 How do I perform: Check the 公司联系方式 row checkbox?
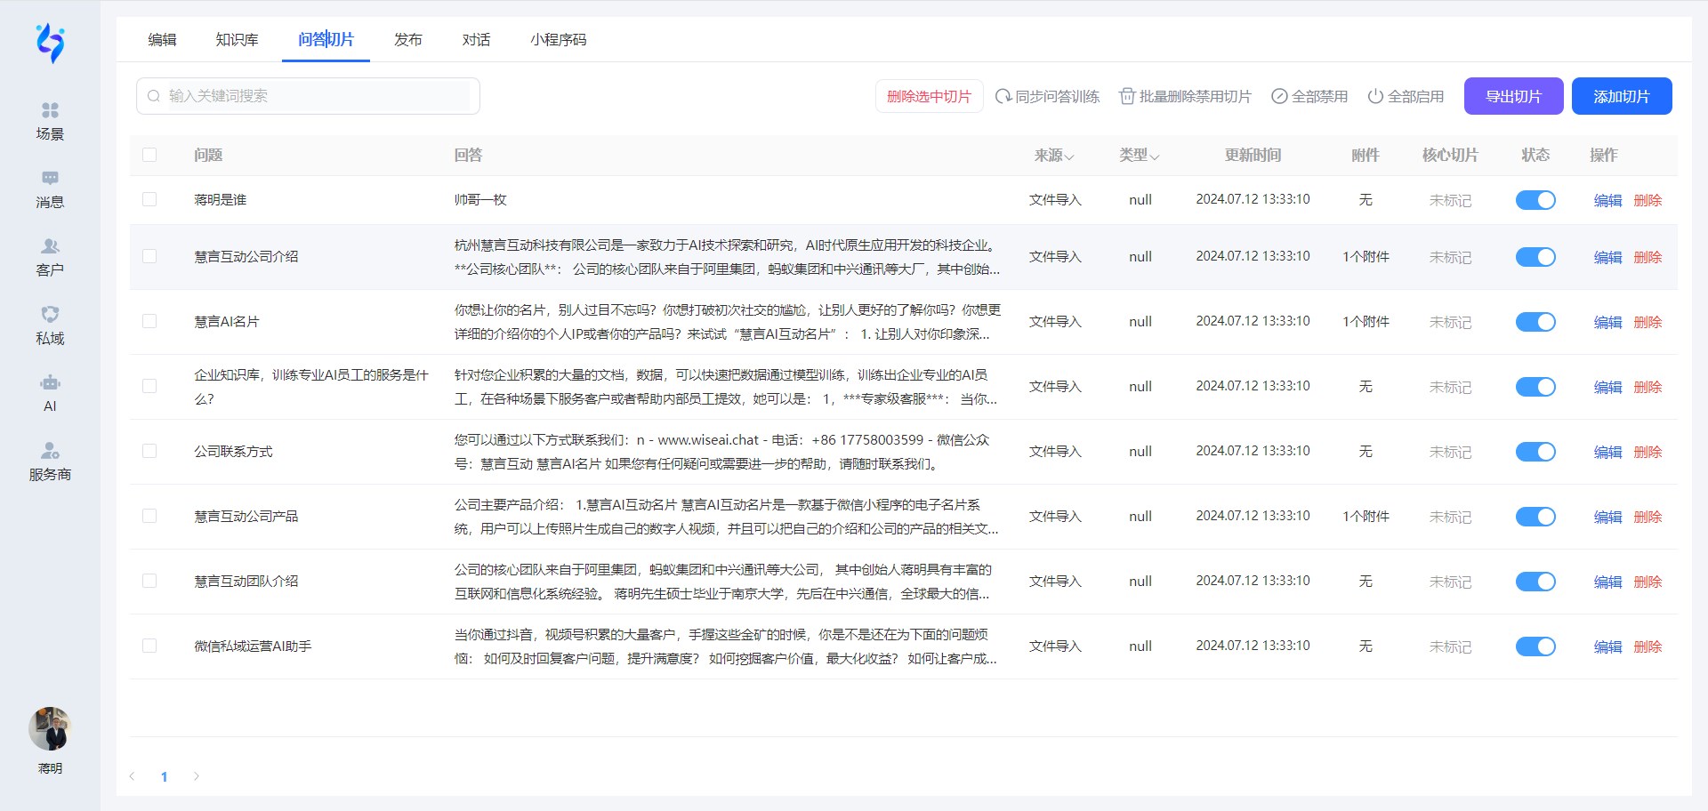[x=149, y=451]
